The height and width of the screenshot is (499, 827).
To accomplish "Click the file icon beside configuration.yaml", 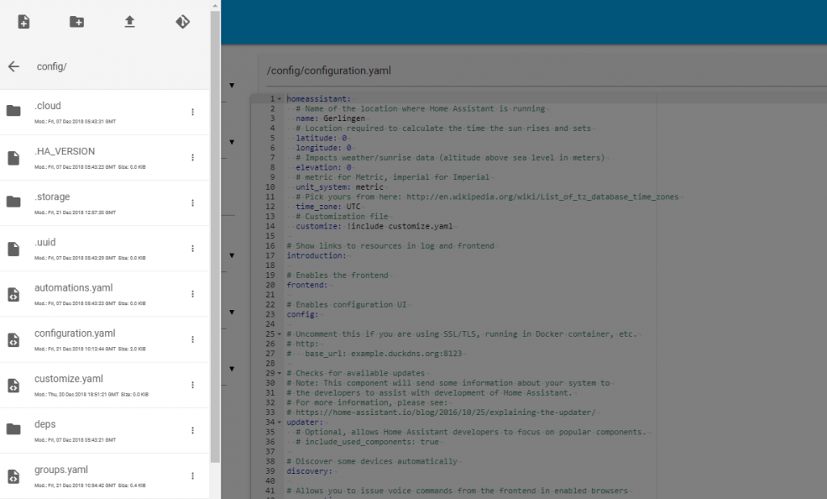I will (x=13, y=338).
